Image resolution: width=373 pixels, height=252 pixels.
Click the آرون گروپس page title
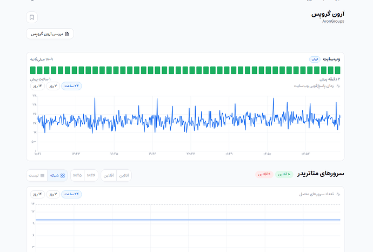(328, 14)
